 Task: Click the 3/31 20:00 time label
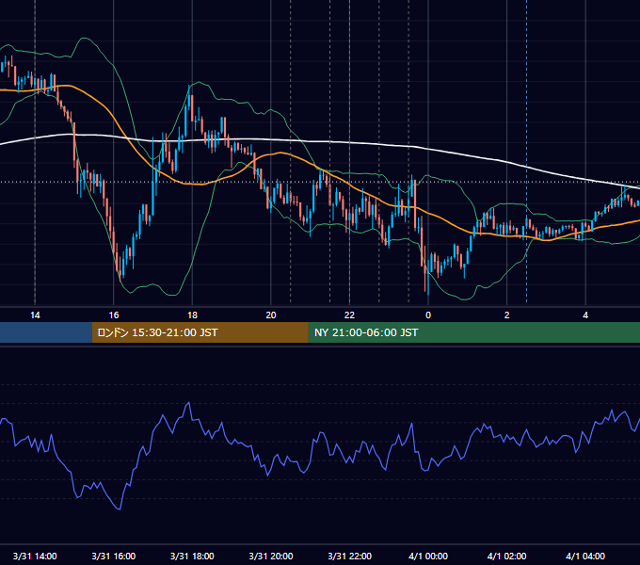pyautogui.click(x=271, y=556)
